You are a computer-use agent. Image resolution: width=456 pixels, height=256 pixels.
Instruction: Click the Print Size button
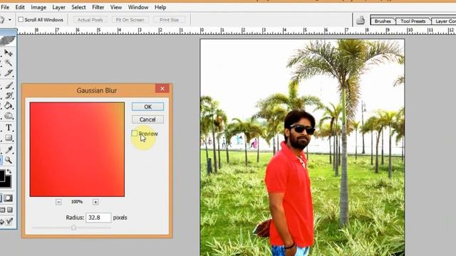[x=169, y=20]
